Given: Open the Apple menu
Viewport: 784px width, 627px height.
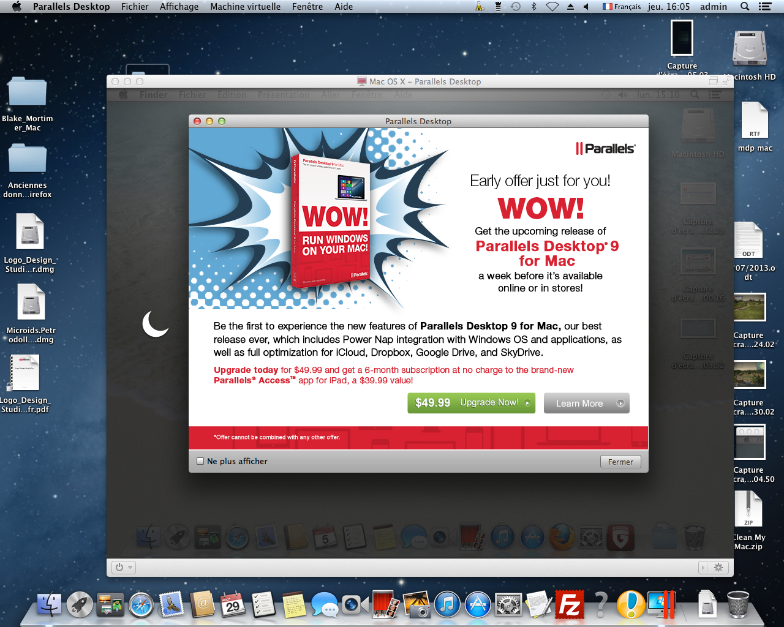Looking at the screenshot, I should [x=17, y=7].
